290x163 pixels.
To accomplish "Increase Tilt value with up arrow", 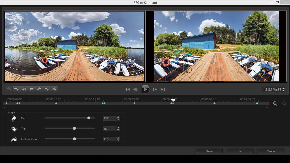I will (118, 127).
